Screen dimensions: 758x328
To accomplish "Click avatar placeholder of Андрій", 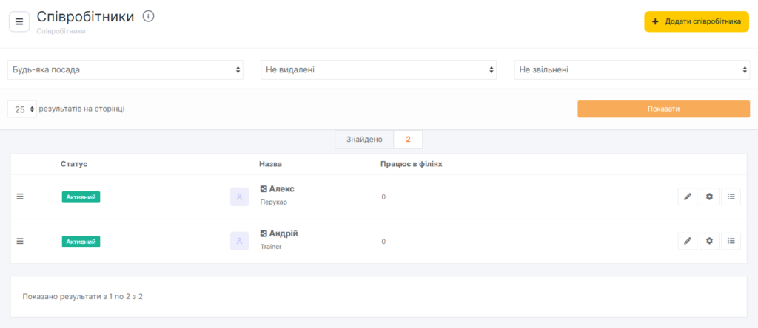I will click(239, 241).
